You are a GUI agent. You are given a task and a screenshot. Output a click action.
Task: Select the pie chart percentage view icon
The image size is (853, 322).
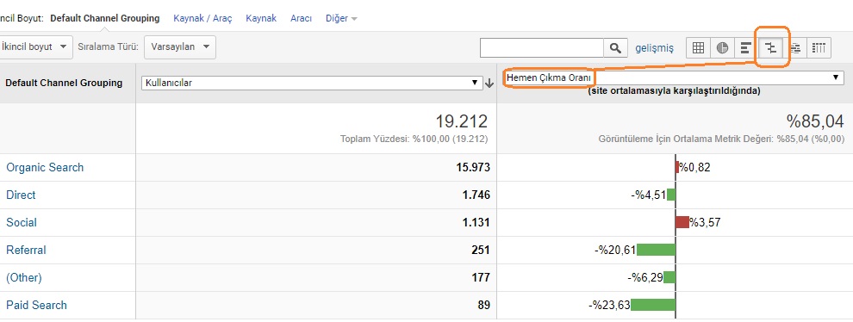pyautogui.click(x=722, y=48)
